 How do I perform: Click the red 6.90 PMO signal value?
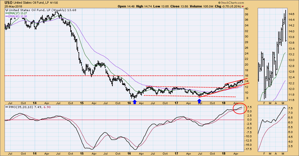pos(47,107)
